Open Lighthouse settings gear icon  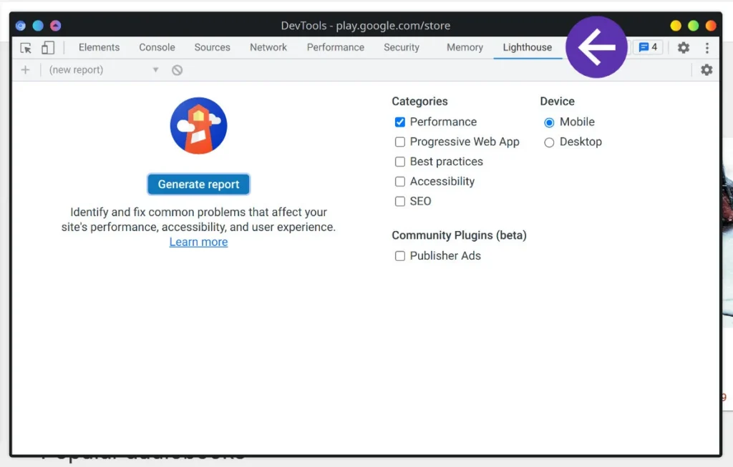(707, 70)
